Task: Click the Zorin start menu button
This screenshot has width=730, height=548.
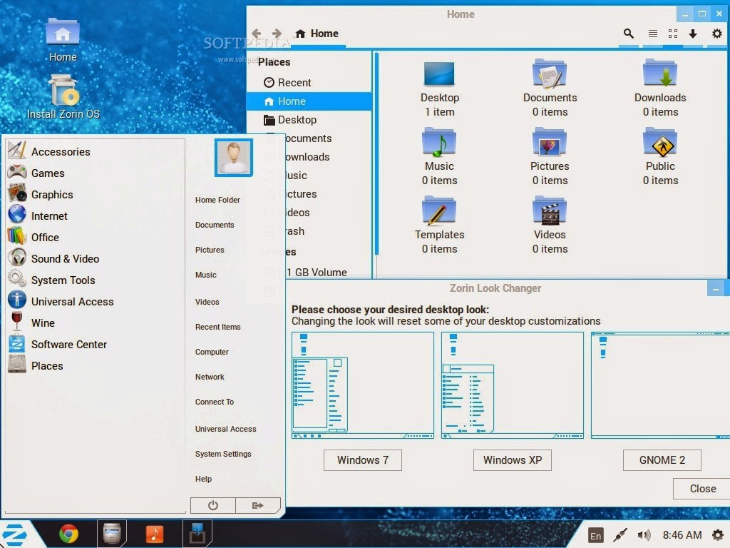Action: pos(16,534)
